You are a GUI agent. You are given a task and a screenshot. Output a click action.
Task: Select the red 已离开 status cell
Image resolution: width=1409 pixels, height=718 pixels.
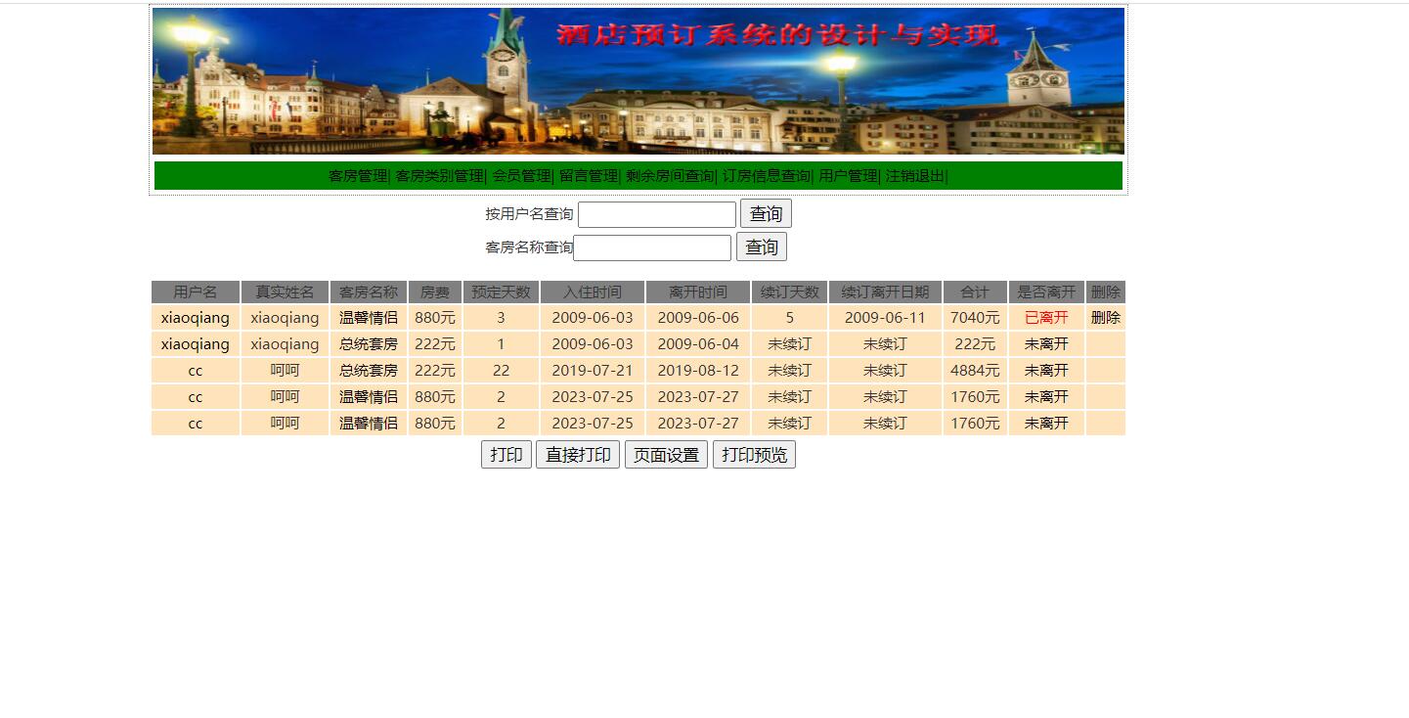[x=1046, y=318]
